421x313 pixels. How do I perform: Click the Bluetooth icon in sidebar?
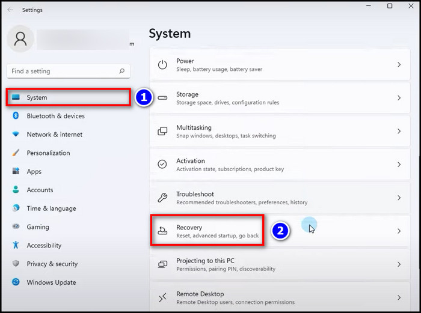point(16,115)
